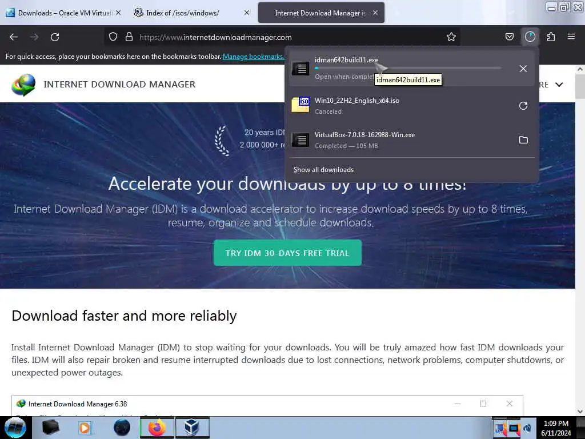Click the Internet Download Manager 6.38 screenshot title
This screenshot has width=585, height=439.
point(78,404)
